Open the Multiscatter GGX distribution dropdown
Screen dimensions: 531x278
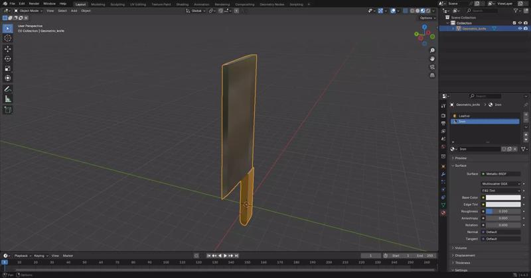501,183
